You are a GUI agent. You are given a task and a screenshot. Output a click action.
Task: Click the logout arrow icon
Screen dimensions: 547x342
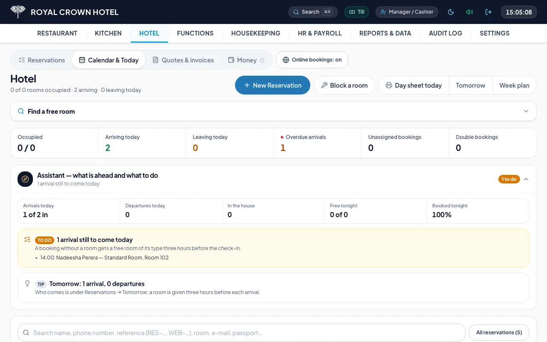pos(488,12)
